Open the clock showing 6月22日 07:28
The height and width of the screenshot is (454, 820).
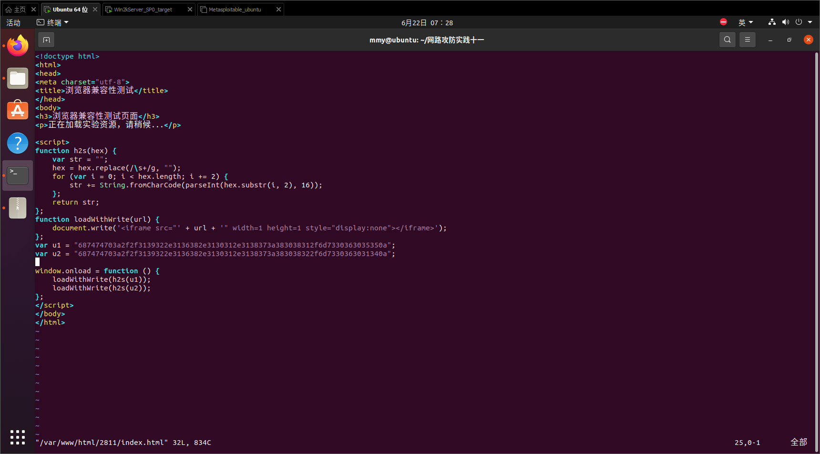tap(427, 23)
